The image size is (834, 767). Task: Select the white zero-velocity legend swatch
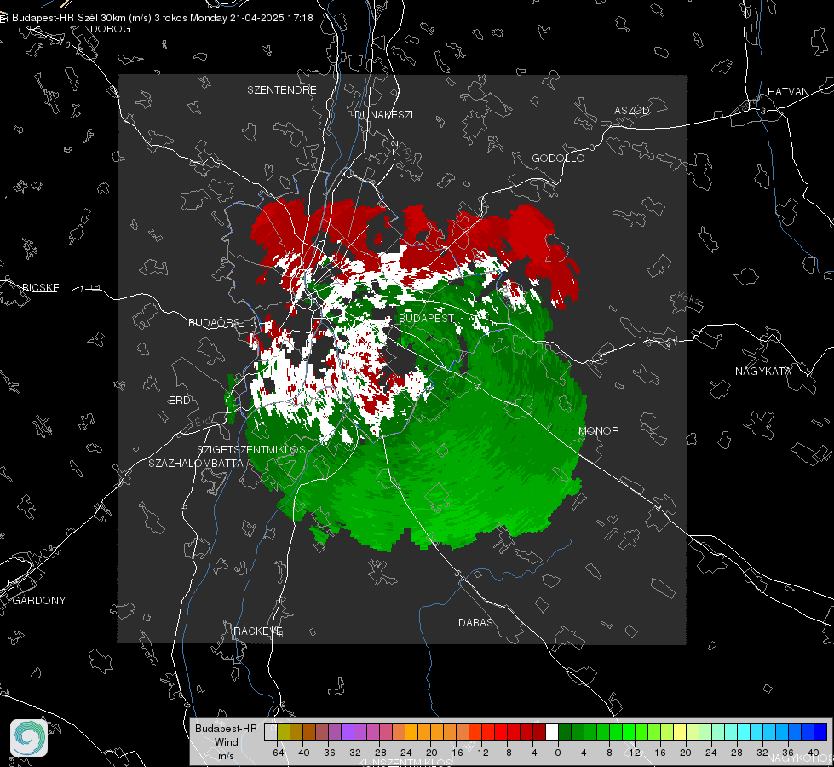tap(552, 731)
